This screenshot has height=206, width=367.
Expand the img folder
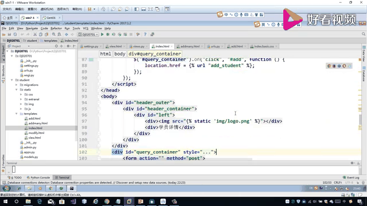point(21,104)
